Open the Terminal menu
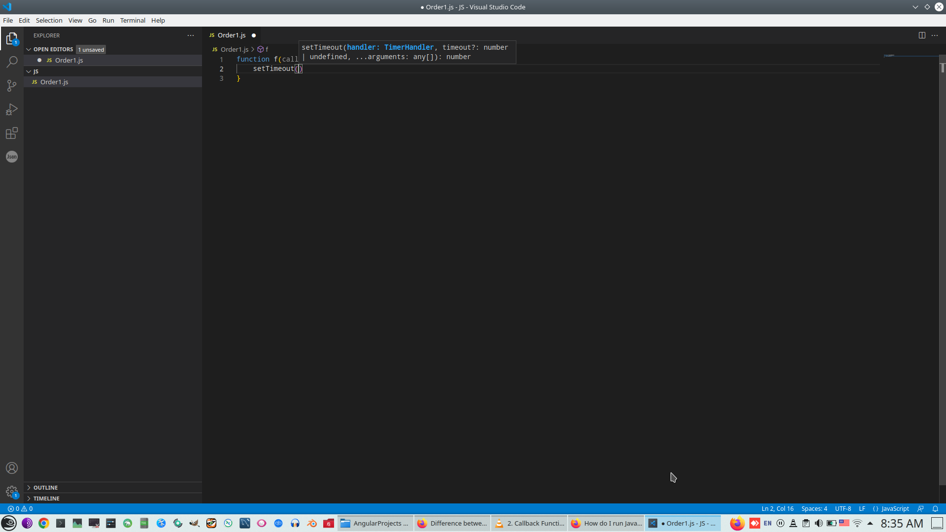The width and height of the screenshot is (946, 532). tap(133, 20)
